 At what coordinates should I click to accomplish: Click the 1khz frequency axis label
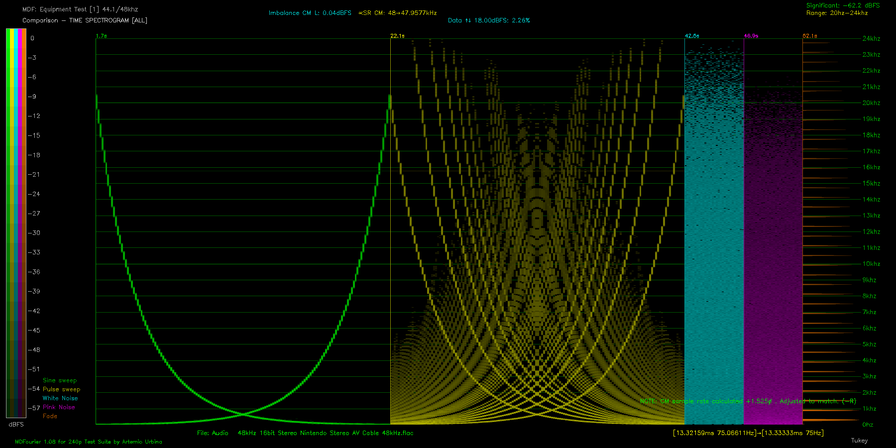[x=870, y=409]
